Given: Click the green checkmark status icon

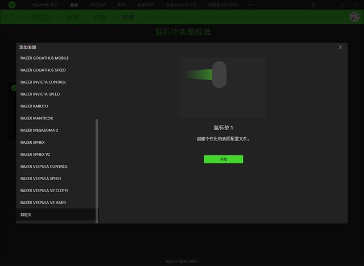Looking at the screenshot, I should pyautogui.click(x=14, y=88).
